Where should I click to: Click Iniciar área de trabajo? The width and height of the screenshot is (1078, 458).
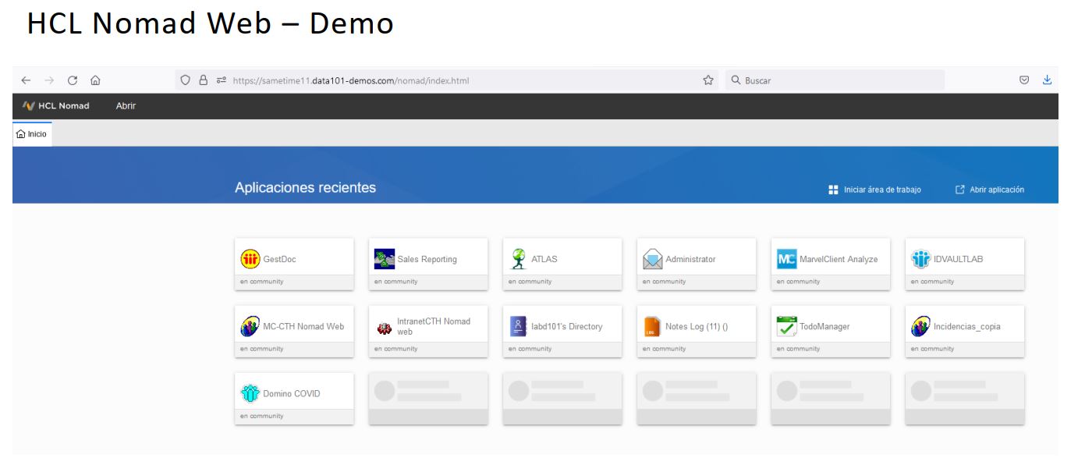tap(875, 190)
